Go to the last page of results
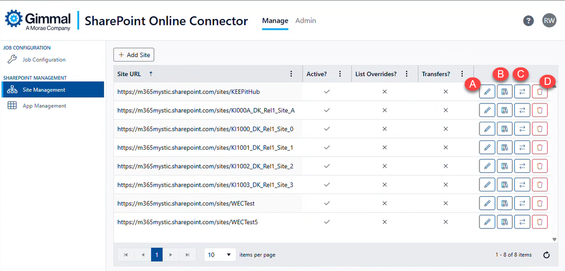 click(x=187, y=255)
